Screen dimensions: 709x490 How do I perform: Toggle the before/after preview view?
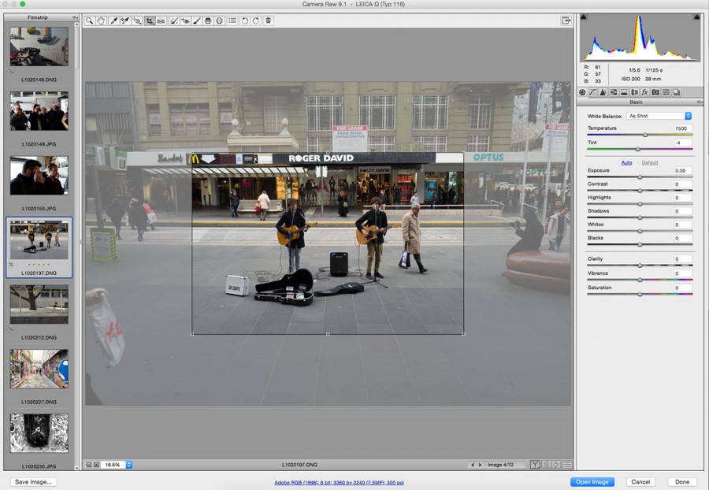pyautogui.click(x=535, y=465)
